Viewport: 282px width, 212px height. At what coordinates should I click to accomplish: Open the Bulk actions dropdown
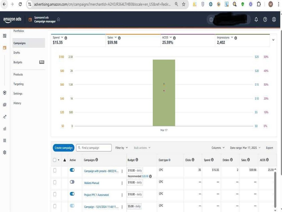coord(142,148)
